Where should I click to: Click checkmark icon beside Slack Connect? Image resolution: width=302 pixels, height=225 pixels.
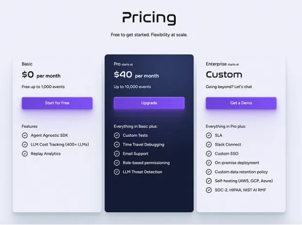point(208,145)
